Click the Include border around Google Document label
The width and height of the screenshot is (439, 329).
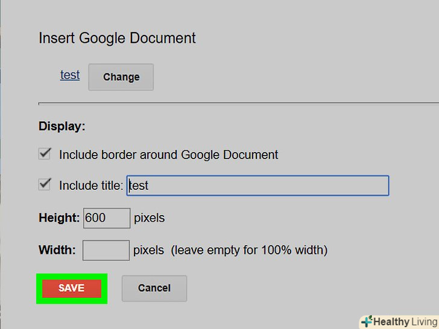point(168,155)
